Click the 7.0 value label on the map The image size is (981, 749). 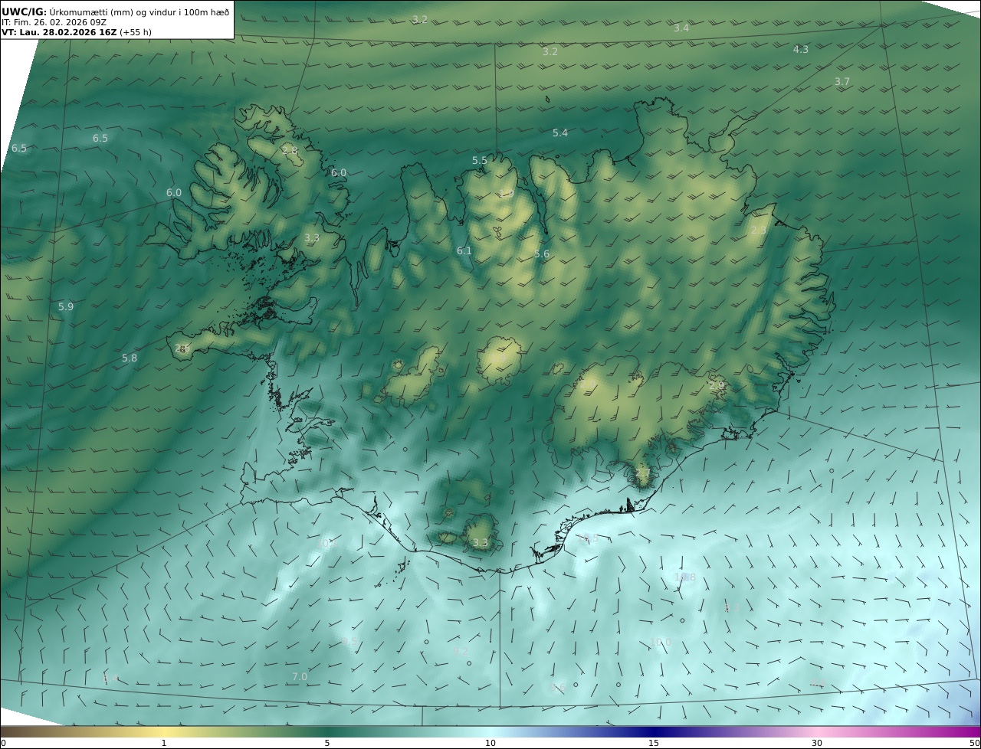pos(300,677)
